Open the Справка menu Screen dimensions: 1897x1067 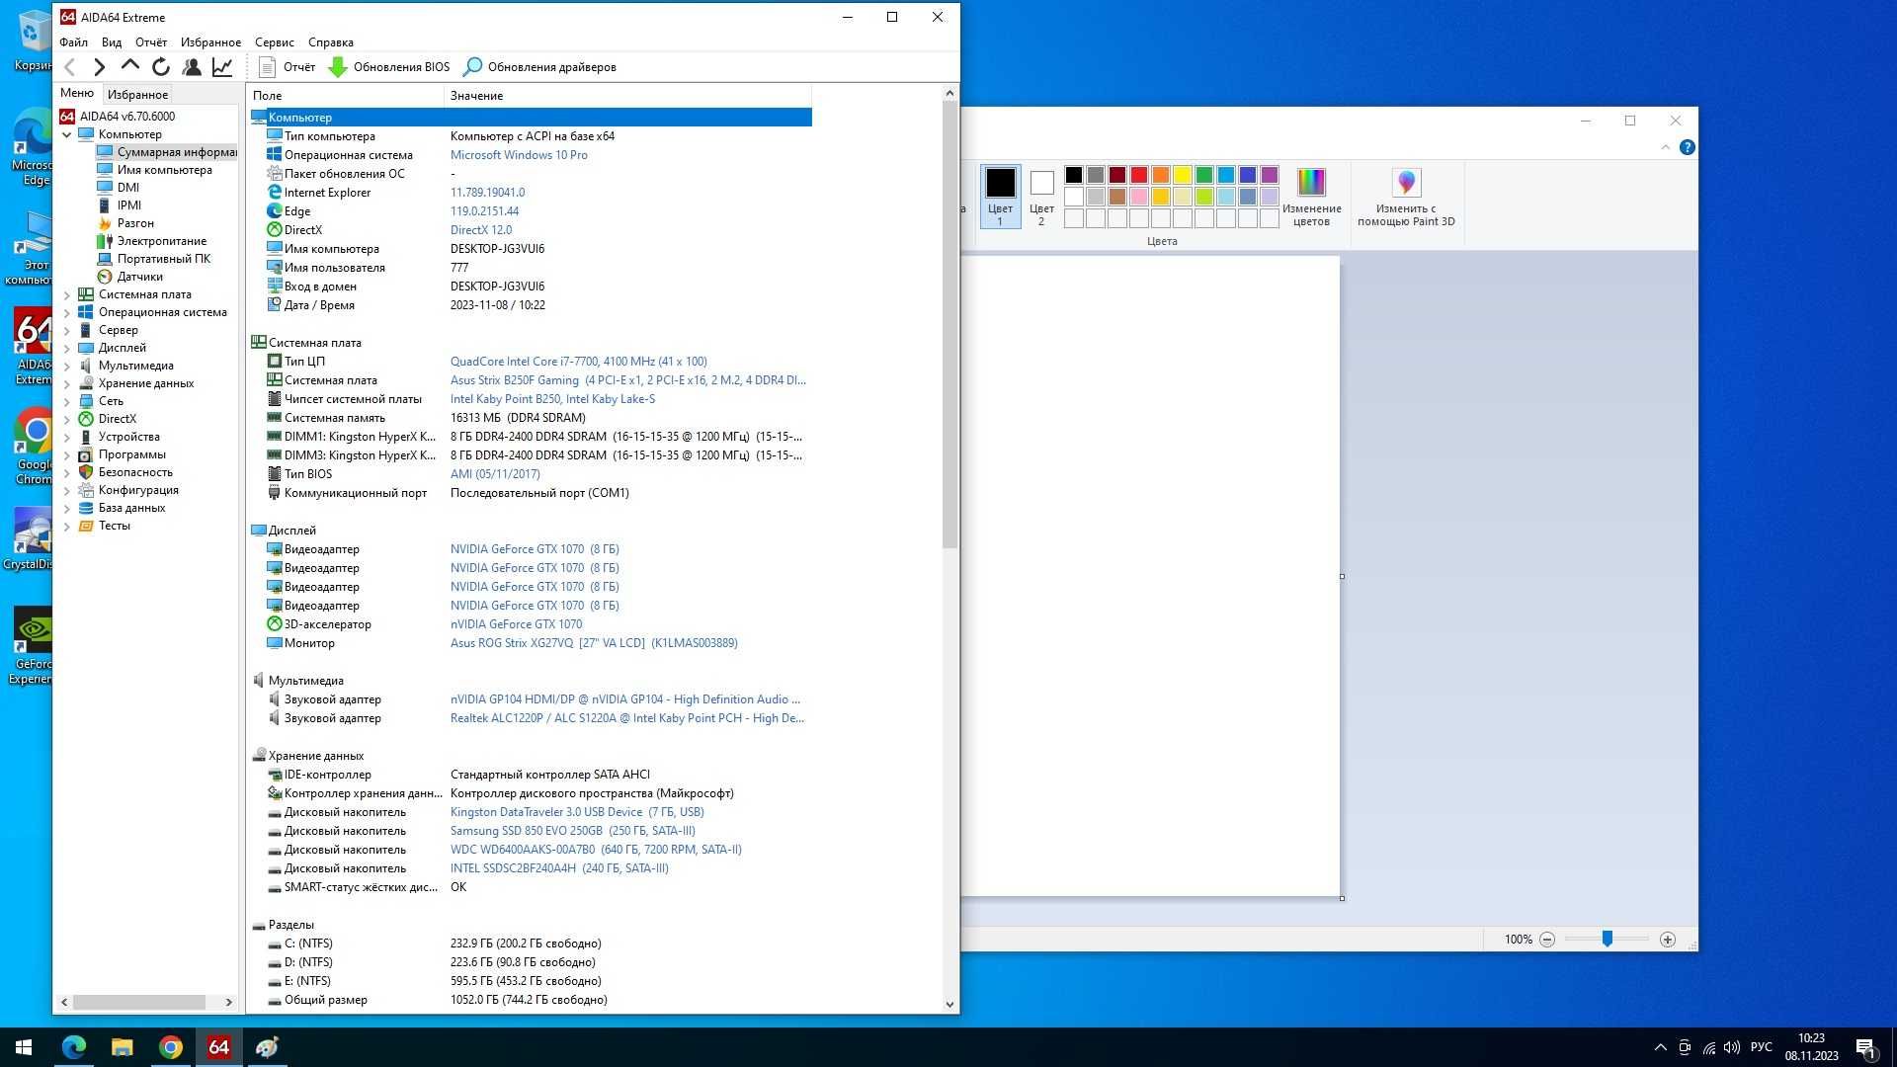coord(330,42)
